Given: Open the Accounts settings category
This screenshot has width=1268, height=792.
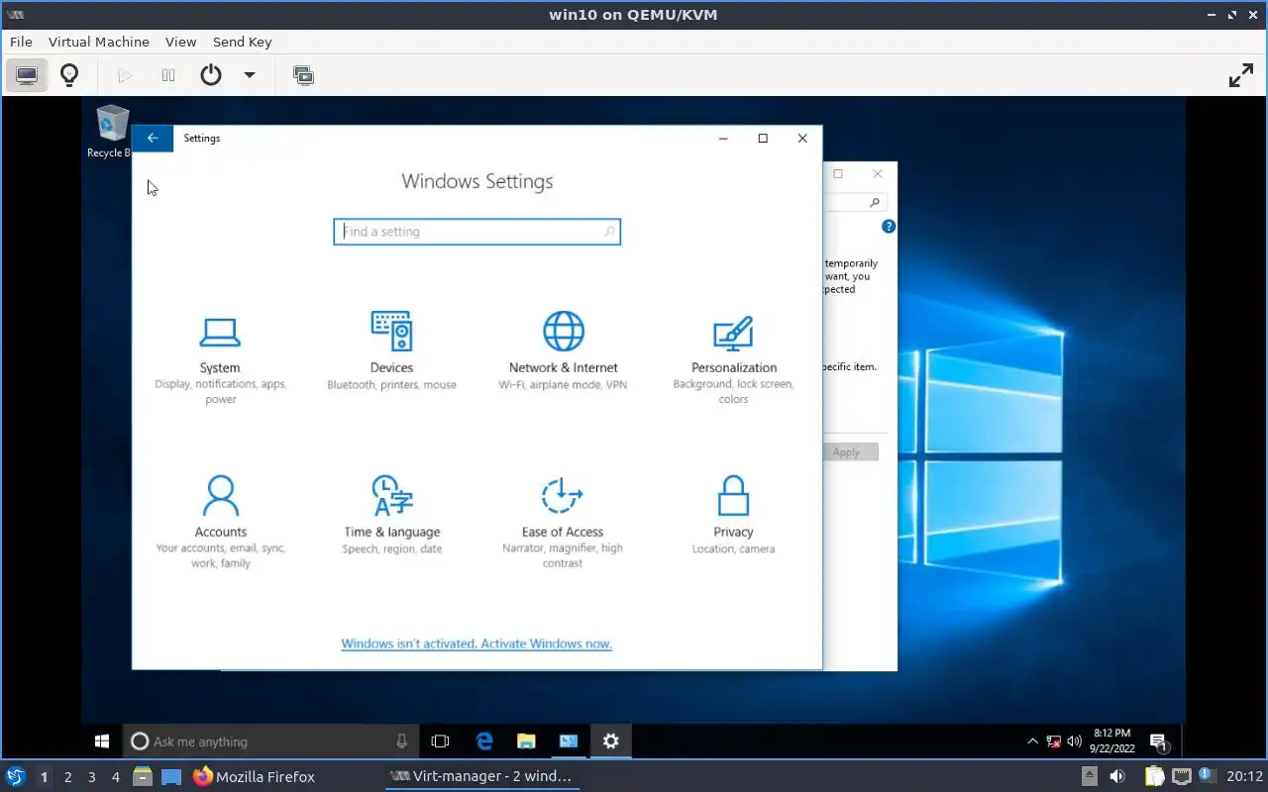Looking at the screenshot, I should 220,523.
